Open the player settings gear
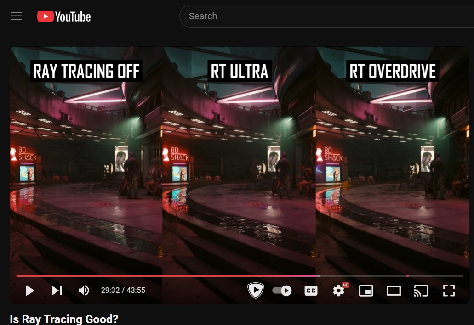 [x=338, y=291]
